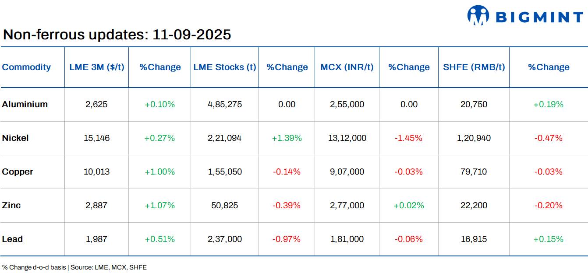Click the BIGMINT brand name text

(x=539, y=17)
